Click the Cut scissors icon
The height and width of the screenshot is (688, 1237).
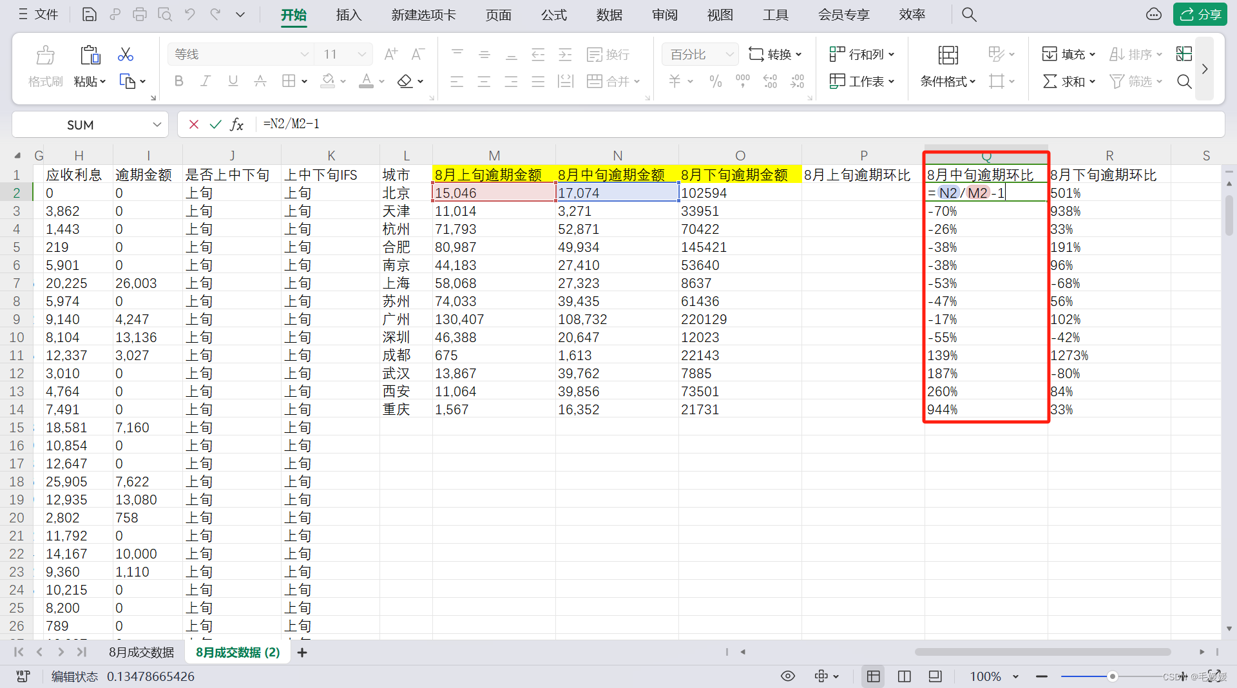[126, 55]
